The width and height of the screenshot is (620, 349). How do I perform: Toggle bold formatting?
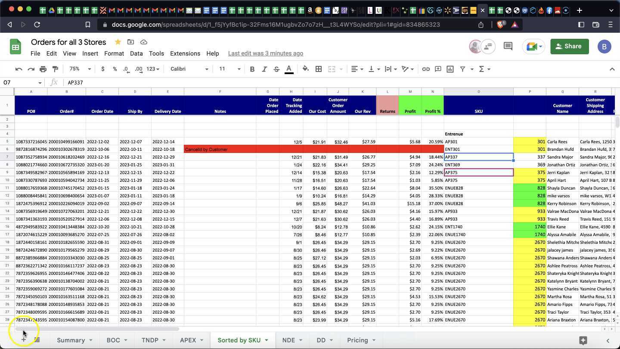(x=252, y=69)
